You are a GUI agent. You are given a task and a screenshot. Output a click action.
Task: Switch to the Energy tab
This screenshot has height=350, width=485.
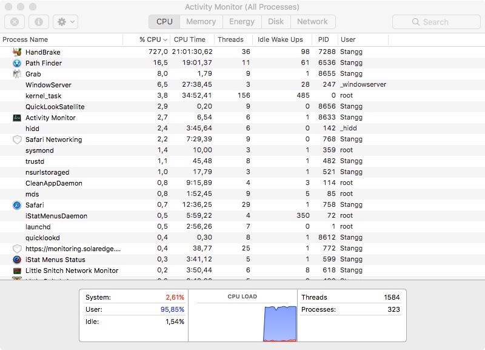tap(242, 22)
